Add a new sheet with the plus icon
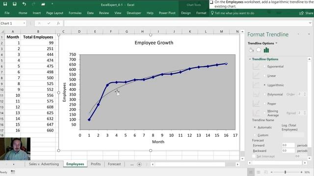The image size is (314, 176). 139,164
